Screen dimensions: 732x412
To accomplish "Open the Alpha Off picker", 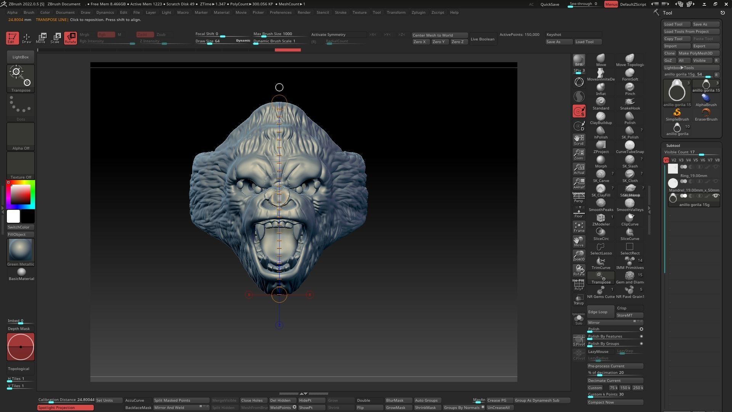I will click(21, 137).
